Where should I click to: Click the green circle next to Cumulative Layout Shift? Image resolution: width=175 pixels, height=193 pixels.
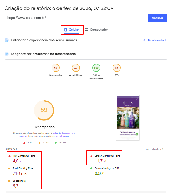pos(91,168)
